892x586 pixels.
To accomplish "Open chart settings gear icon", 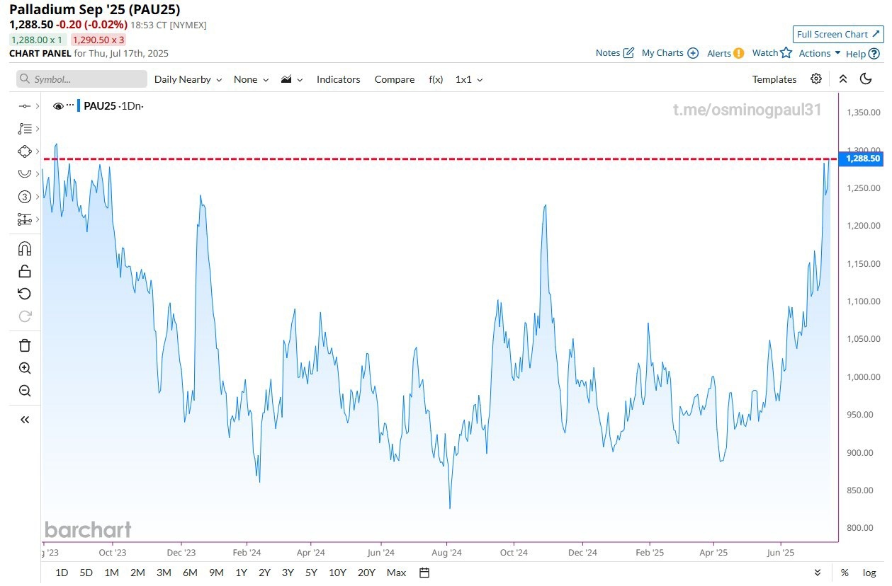I will click(816, 79).
